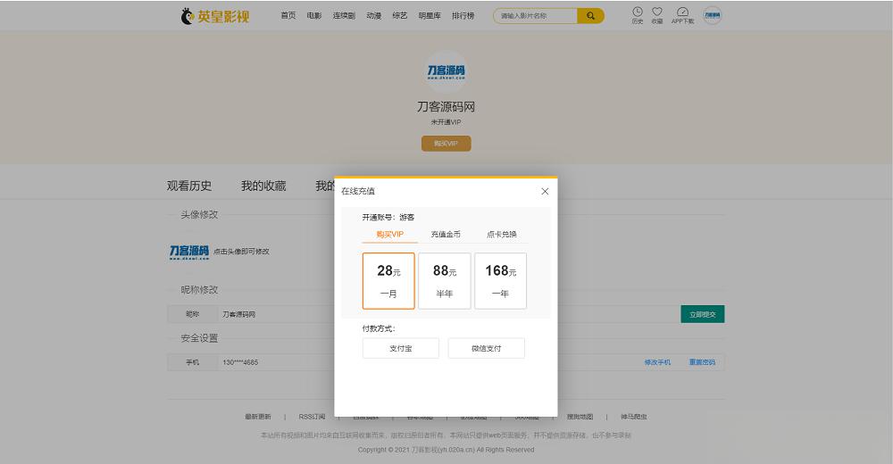Open the RSS订阅 footer link
Image resolution: width=893 pixels, height=464 pixels.
click(312, 417)
